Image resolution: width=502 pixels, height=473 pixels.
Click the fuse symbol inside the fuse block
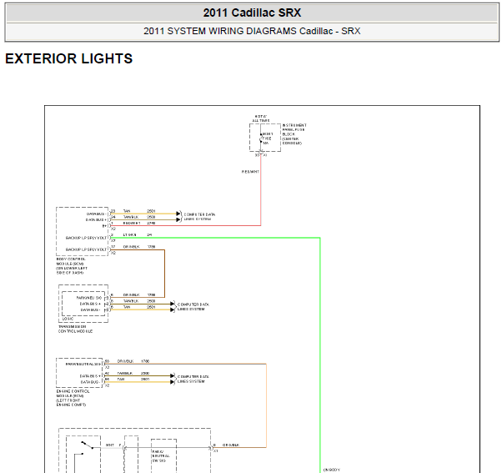click(261, 138)
